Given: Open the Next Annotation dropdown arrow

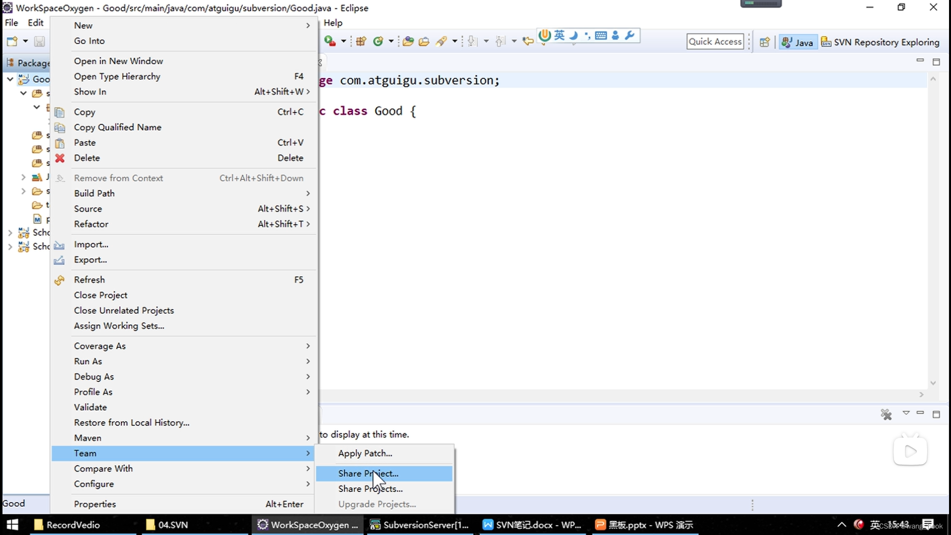Looking at the screenshot, I should 486,42.
